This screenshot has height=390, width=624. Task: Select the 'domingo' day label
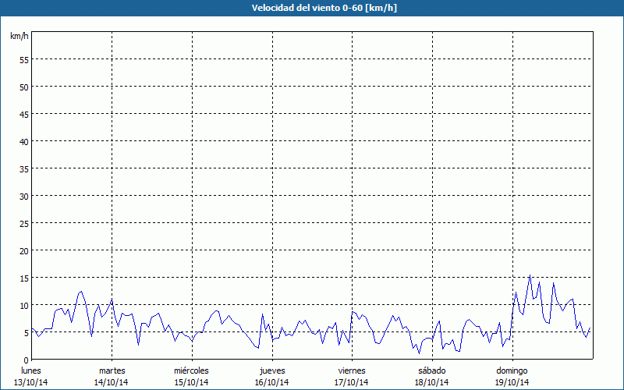[x=512, y=370]
